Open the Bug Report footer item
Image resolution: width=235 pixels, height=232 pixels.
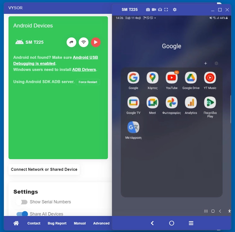point(57,223)
